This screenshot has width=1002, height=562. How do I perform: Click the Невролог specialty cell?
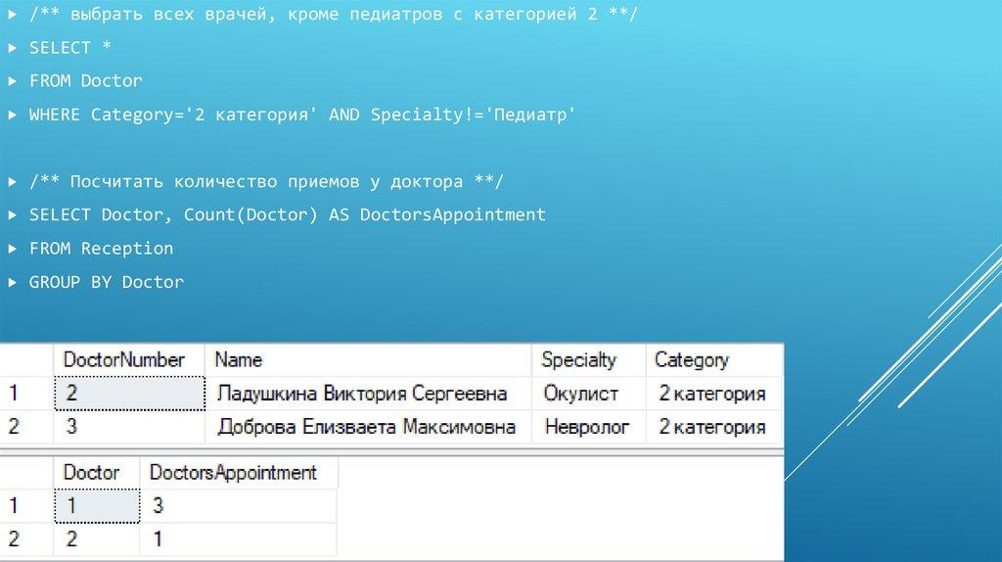click(x=587, y=427)
